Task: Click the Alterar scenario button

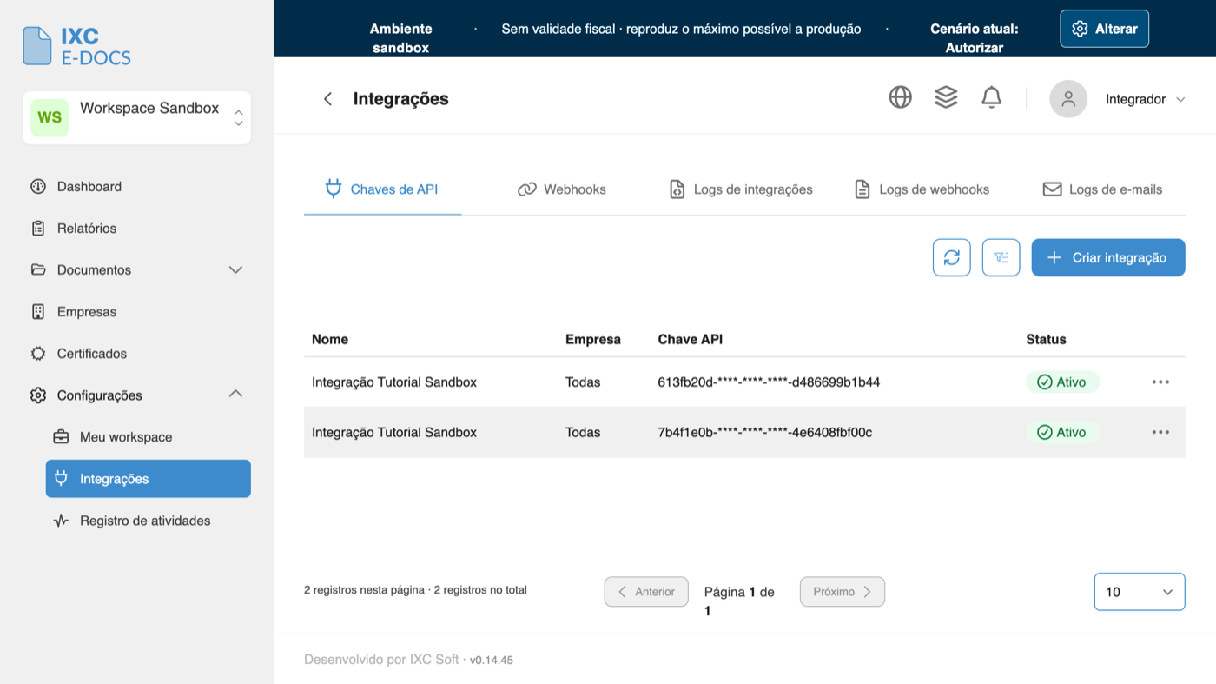Action: (1104, 29)
